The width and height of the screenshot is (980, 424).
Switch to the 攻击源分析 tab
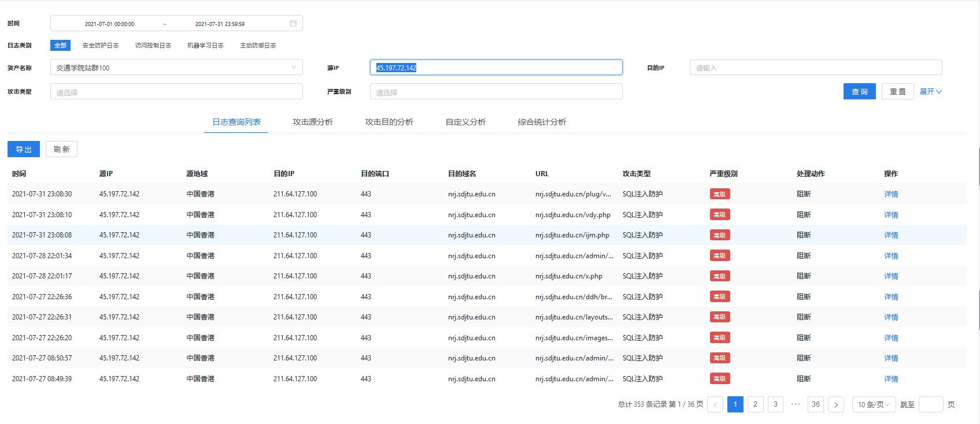point(313,122)
